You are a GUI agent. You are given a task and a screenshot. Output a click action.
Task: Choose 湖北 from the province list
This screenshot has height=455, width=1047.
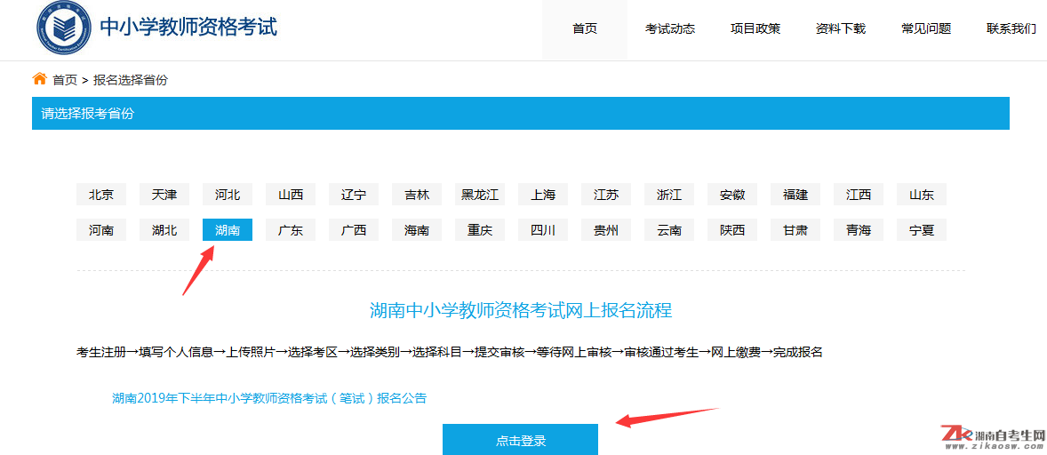[164, 230]
